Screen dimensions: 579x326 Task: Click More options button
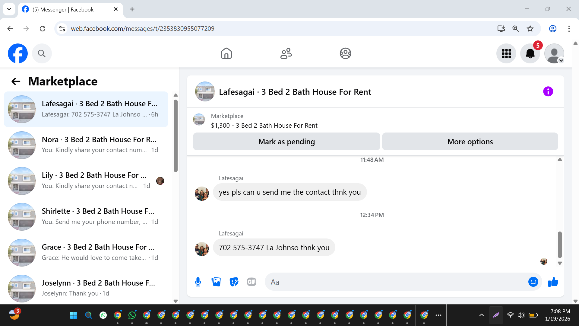click(470, 142)
